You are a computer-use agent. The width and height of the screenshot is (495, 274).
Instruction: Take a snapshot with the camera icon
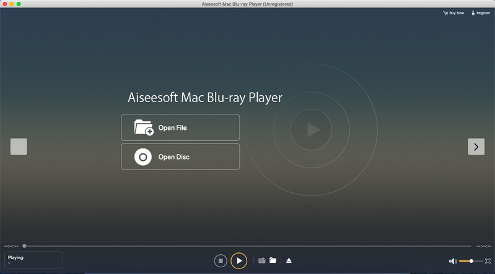261,260
